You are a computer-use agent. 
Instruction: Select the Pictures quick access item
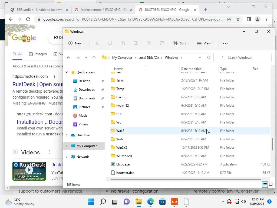(x=84, y=107)
